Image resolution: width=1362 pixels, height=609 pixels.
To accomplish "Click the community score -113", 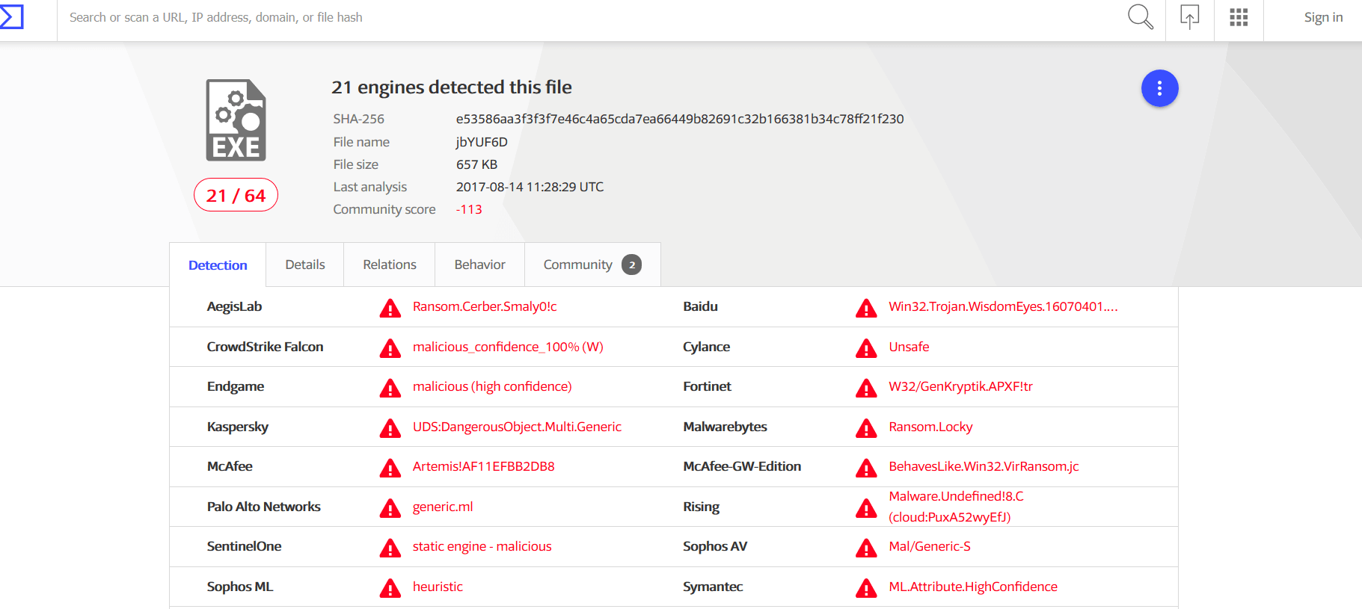I will pyautogui.click(x=469, y=209).
